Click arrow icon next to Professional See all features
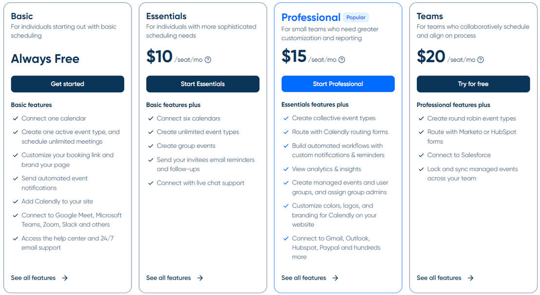 [335, 278]
